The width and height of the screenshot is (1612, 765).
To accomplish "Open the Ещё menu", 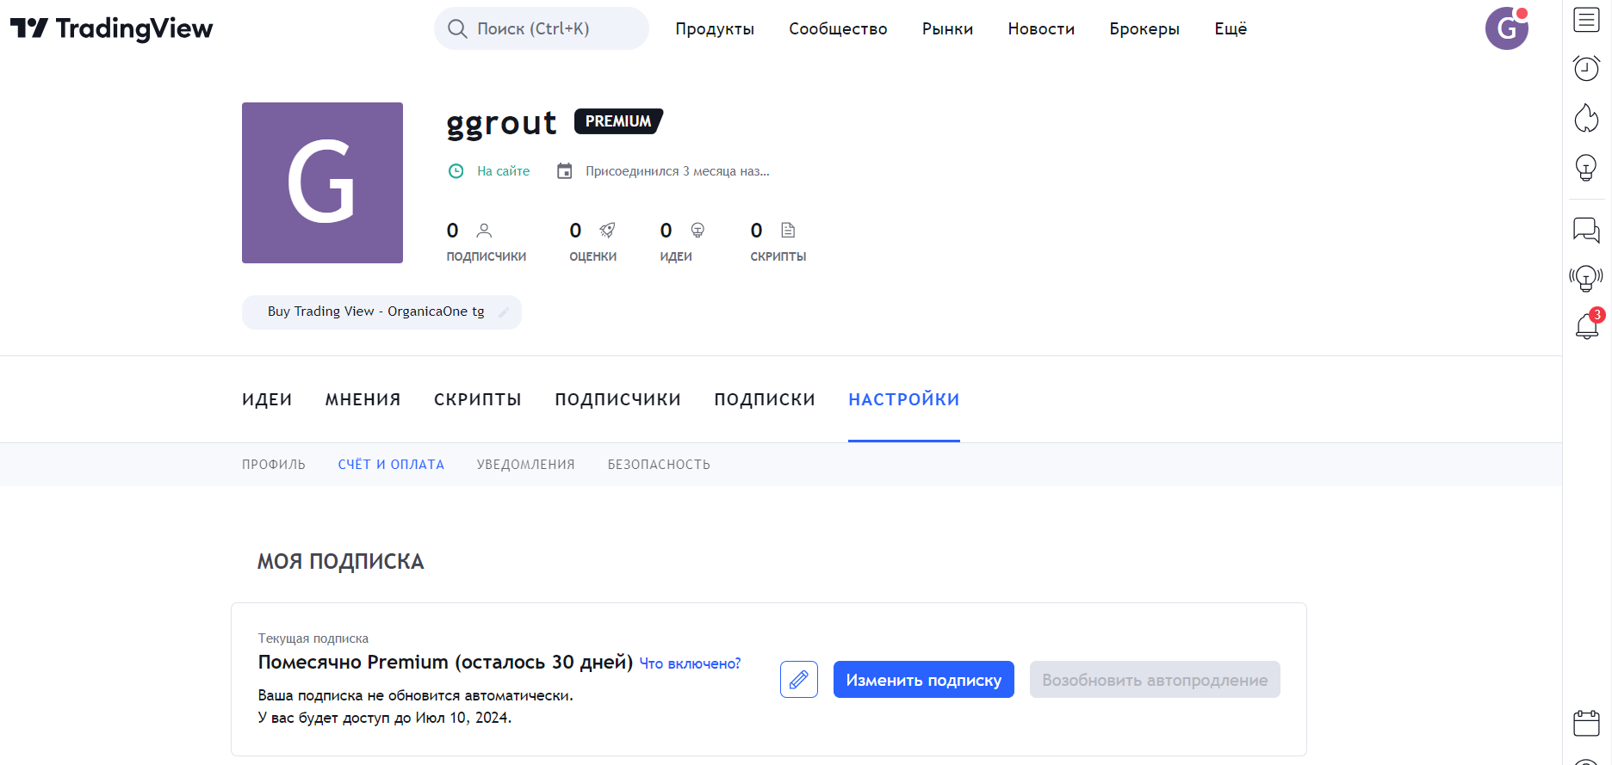I will (1230, 29).
